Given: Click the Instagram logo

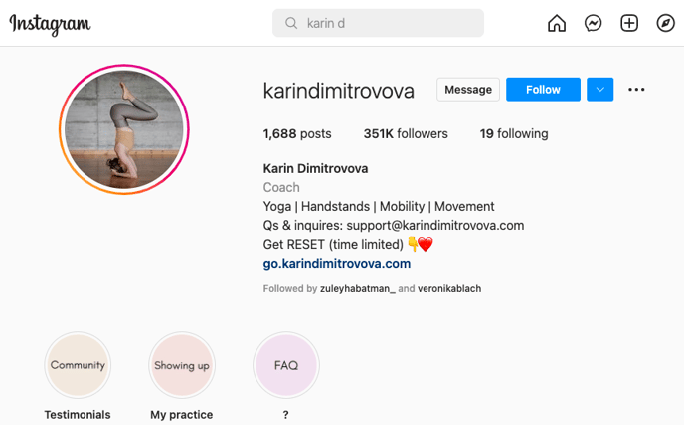Looking at the screenshot, I should 50,24.
